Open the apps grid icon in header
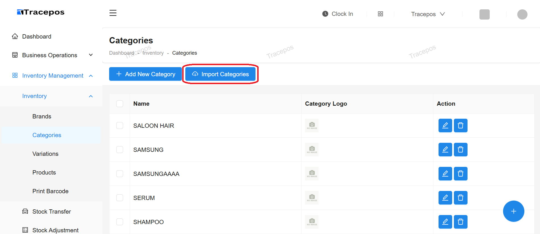This screenshot has width=540, height=234. [x=380, y=14]
